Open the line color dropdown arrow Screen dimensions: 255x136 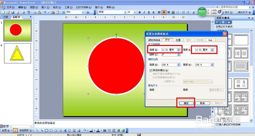[95, 130]
